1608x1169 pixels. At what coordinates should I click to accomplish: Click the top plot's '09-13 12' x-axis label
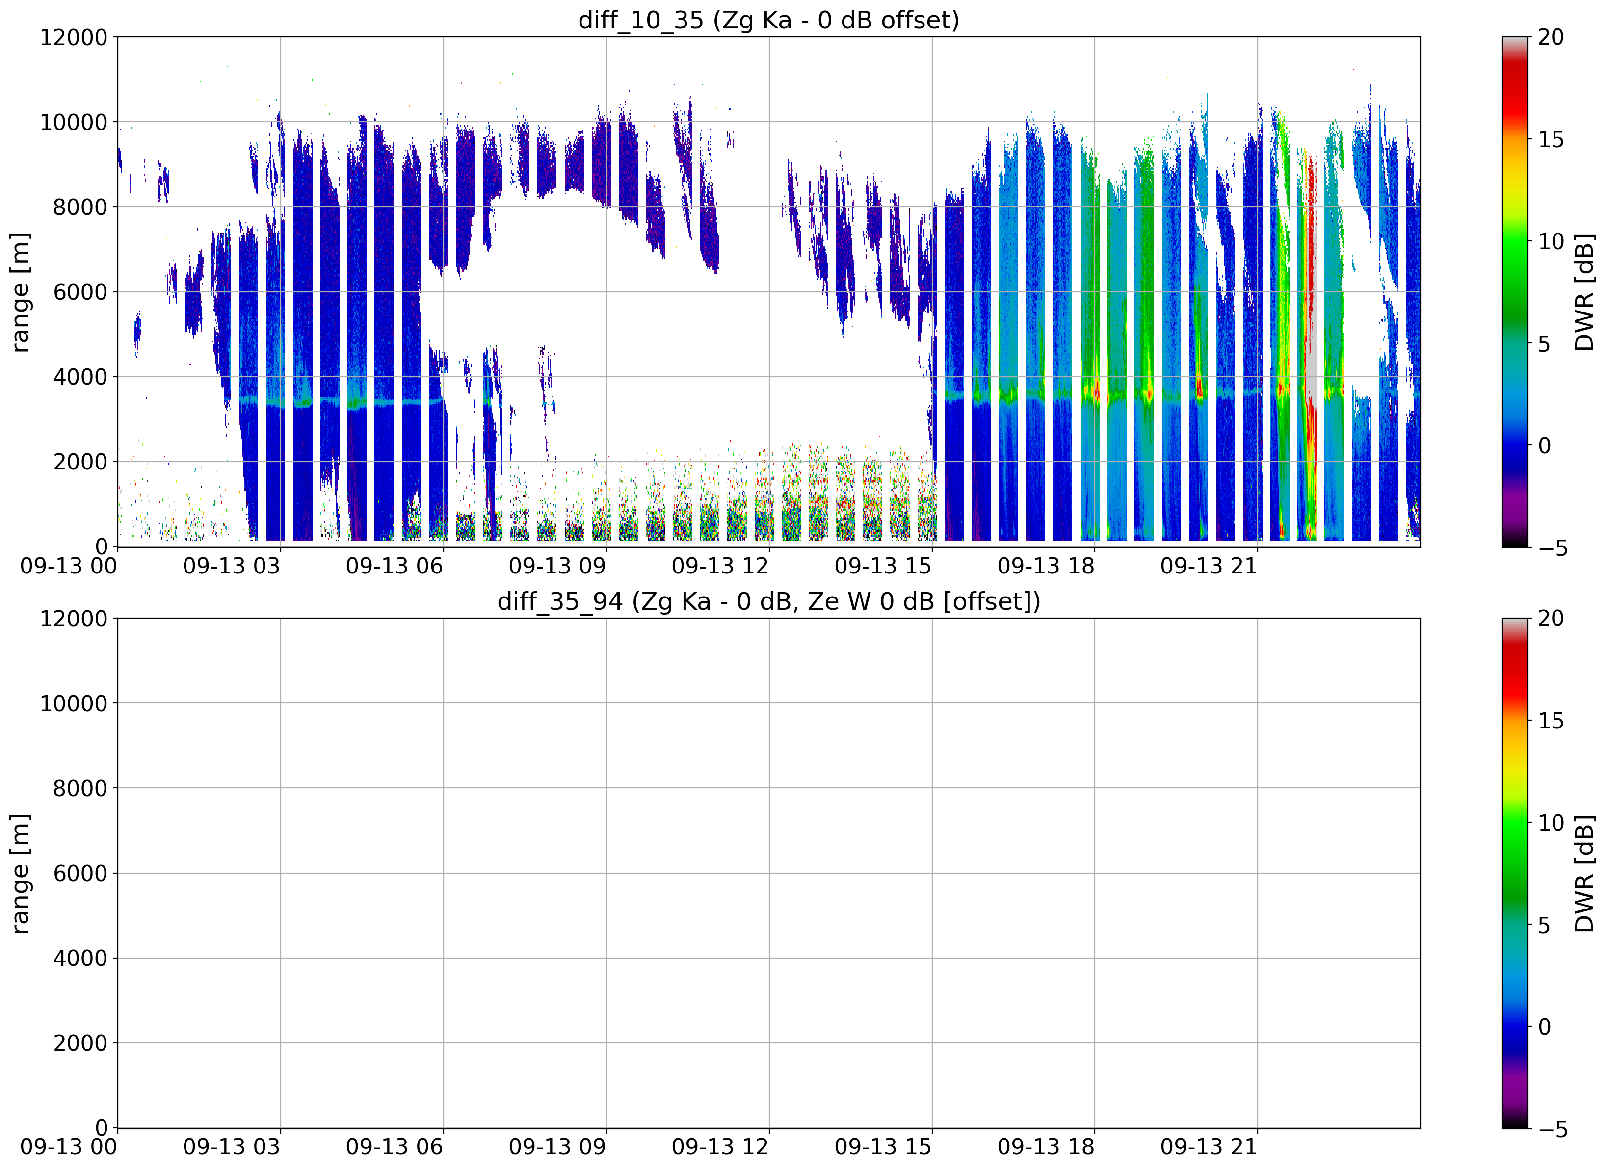click(x=720, y=566)
